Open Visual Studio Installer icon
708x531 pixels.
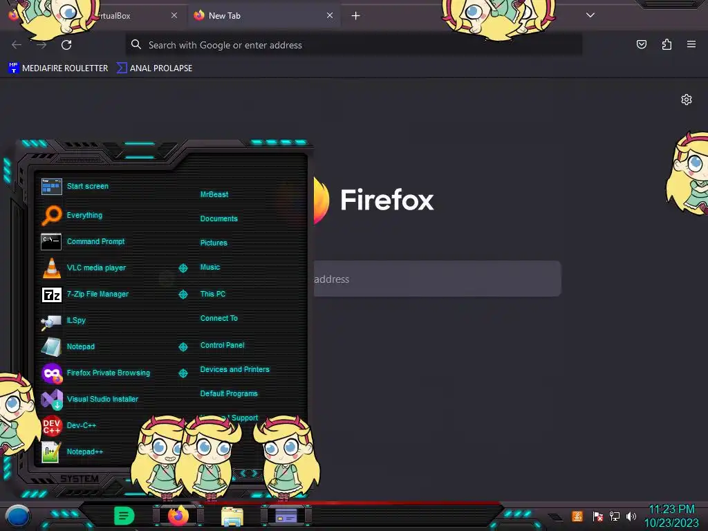coord(51,399)
